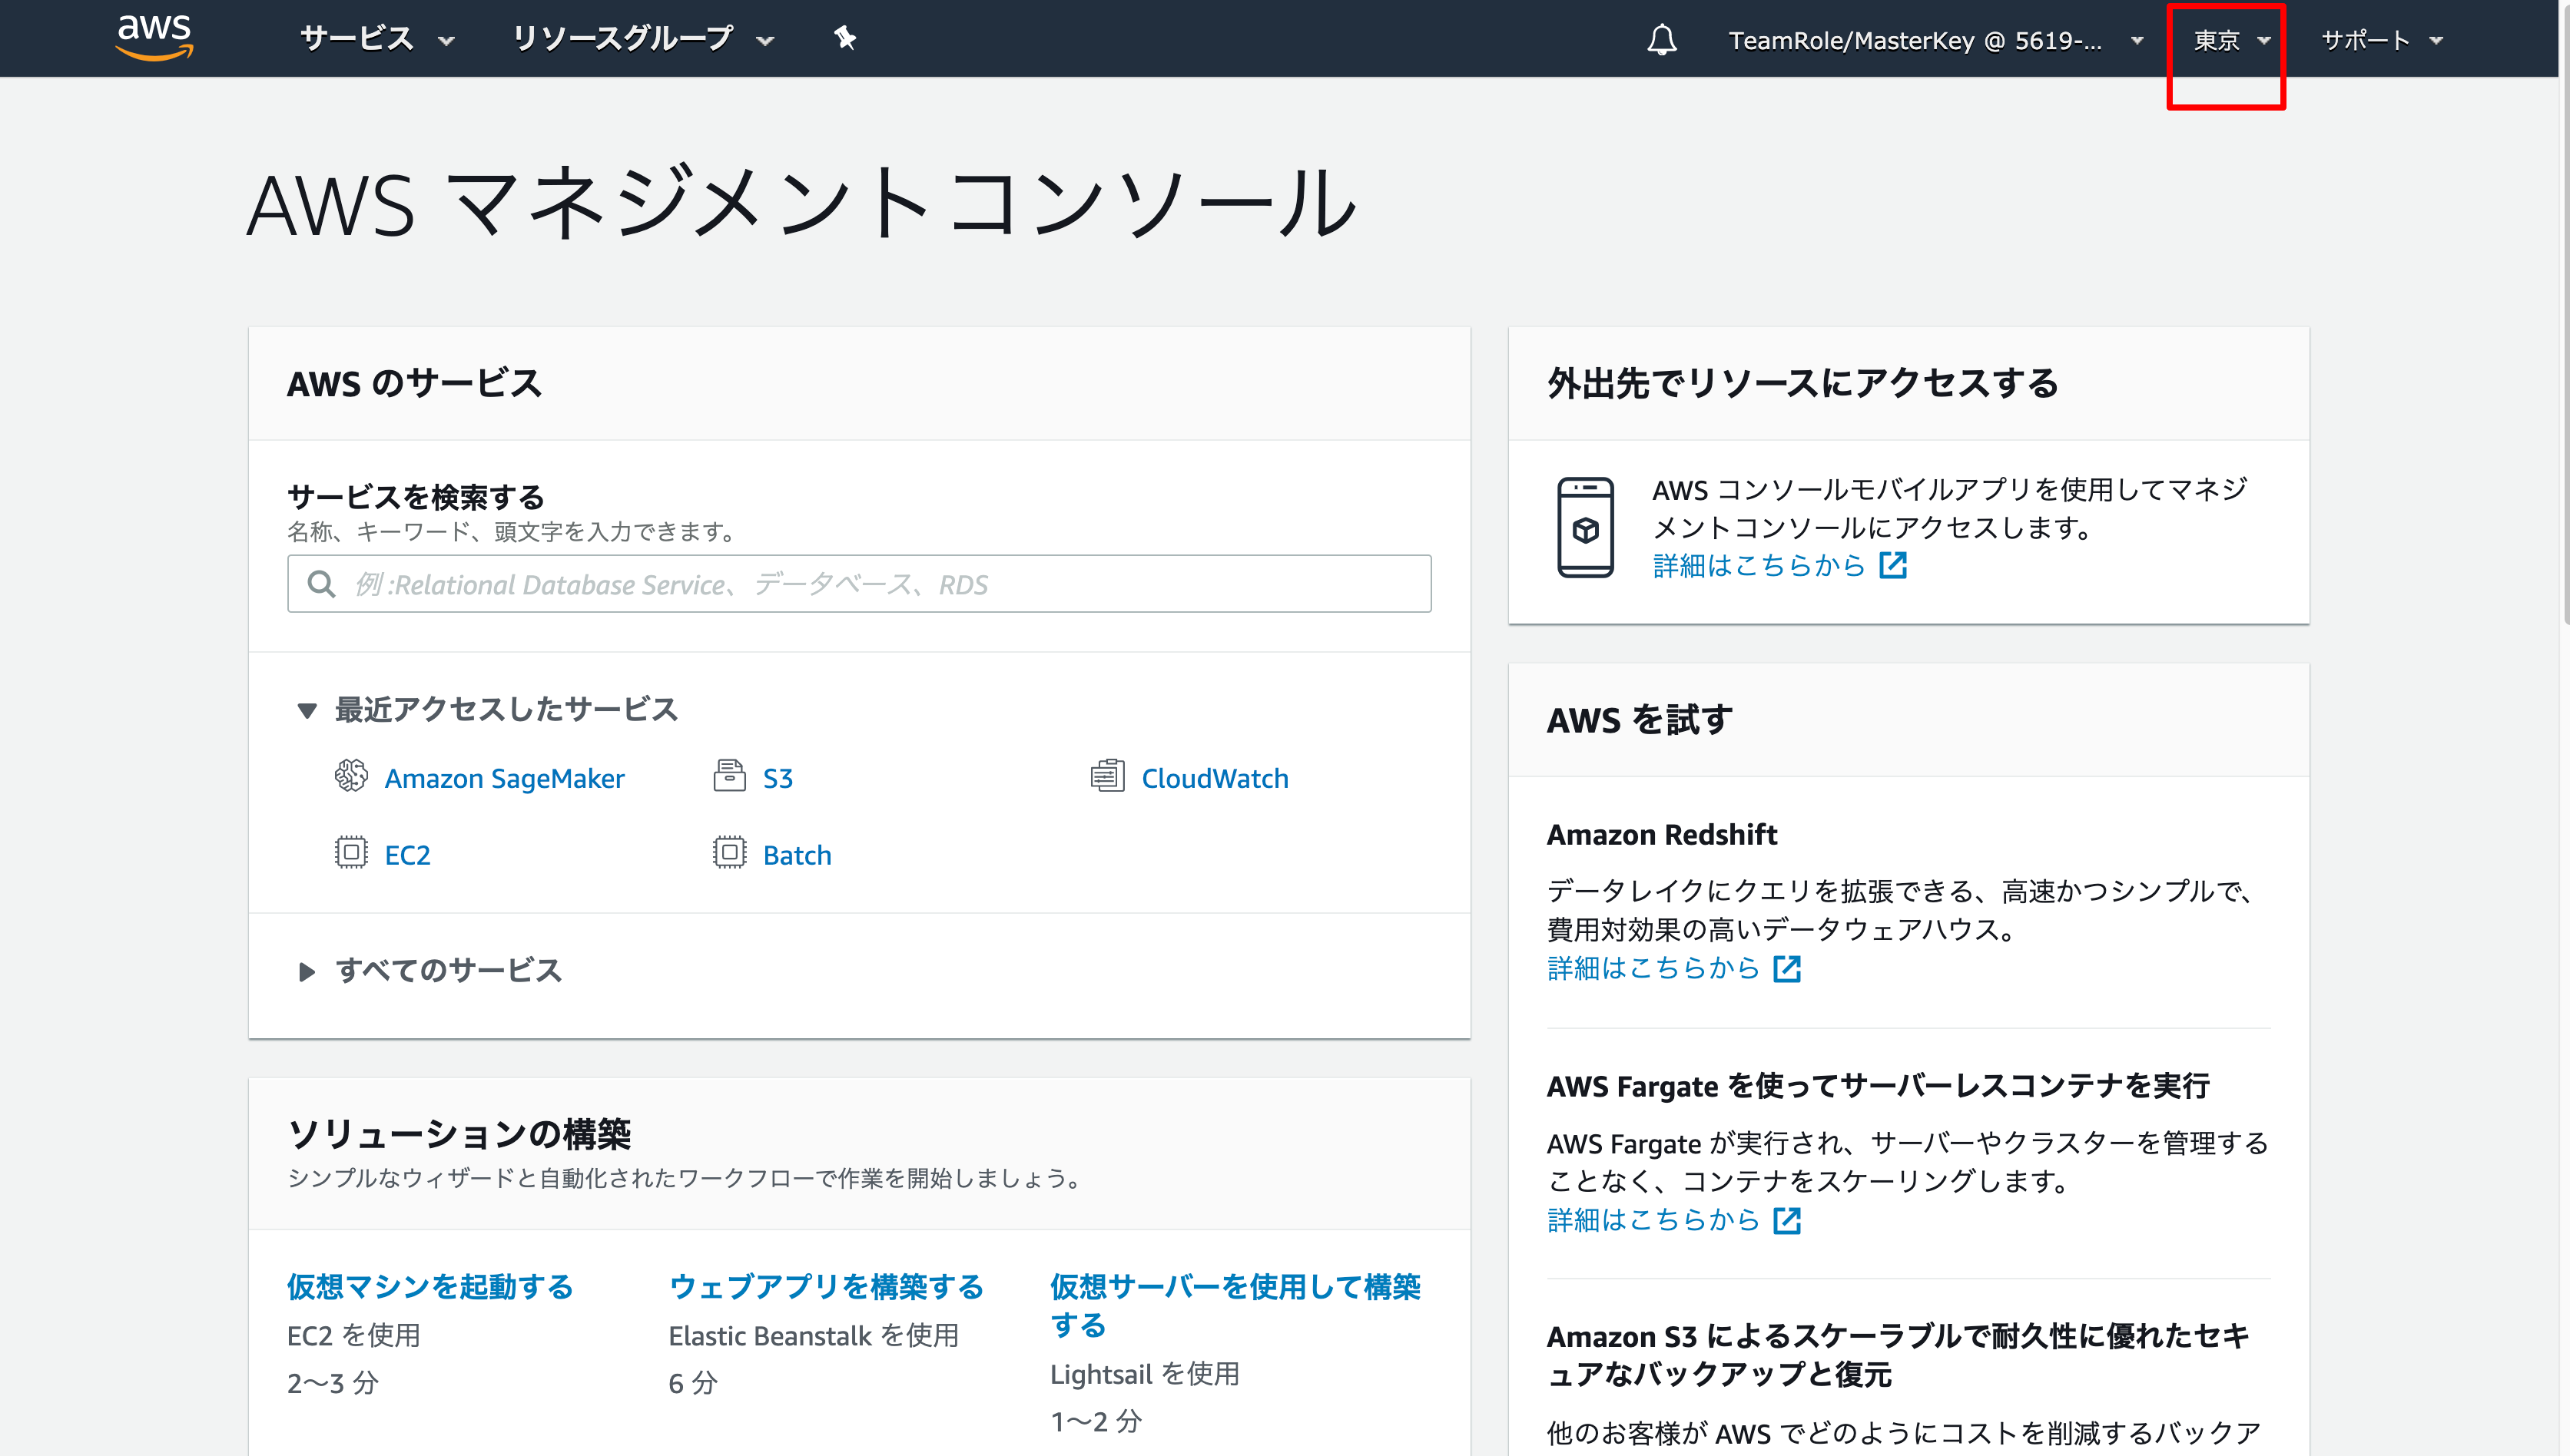Click external link icon under AWS Fargate
Image resolution: width=2570 pixels, height=1456 pixels.
point(1786,1221)
